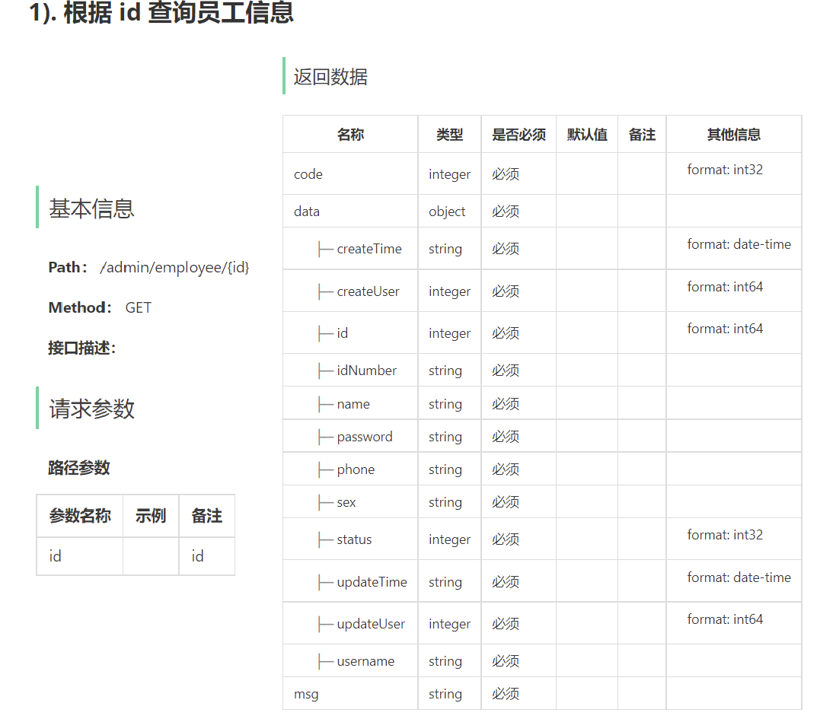820x719 pixels.
Task: Click the "status" field name
Action: [x=354, y=539]
